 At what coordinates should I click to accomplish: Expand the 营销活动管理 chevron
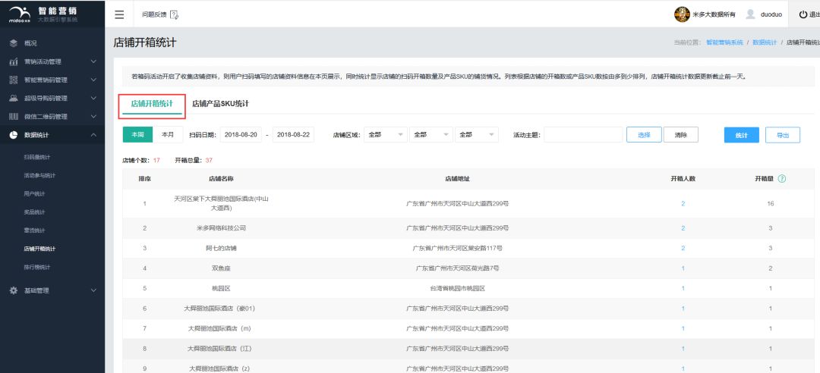coord(93,61)
